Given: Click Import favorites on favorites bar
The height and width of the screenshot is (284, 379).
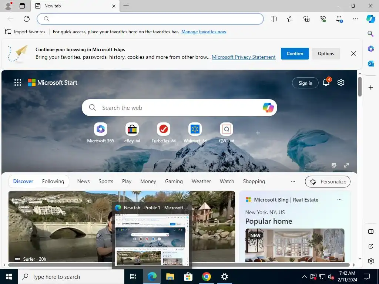Looking at the screenshot, I should 25,32.
